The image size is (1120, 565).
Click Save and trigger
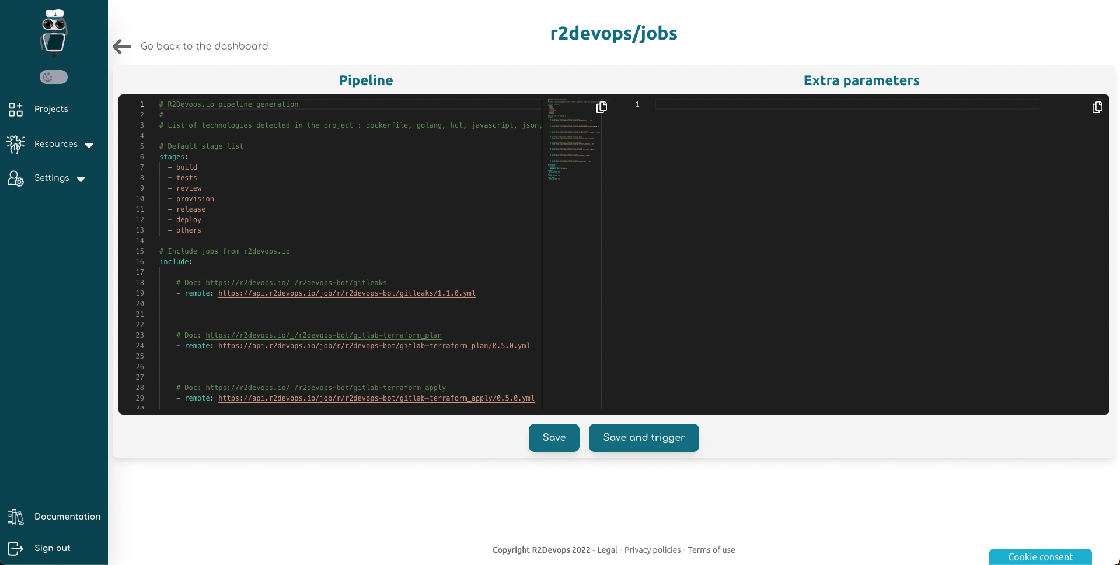pos(644,437)
